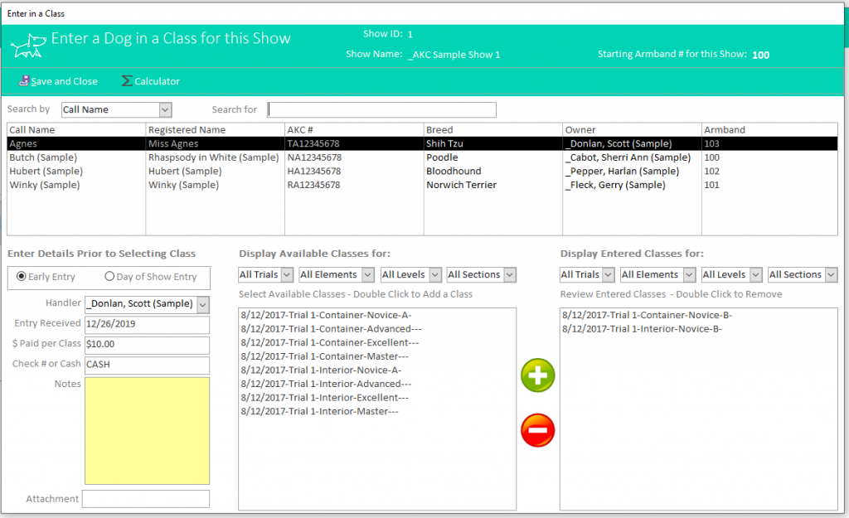Select available class Container-Advanced

(x=332, y=329)
